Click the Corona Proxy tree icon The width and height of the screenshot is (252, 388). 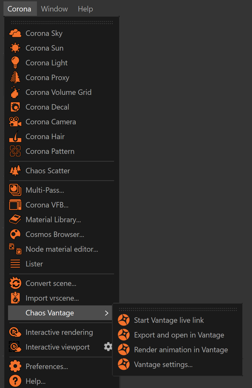[x=15, y=77]
